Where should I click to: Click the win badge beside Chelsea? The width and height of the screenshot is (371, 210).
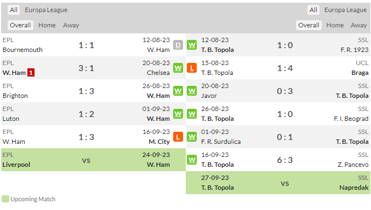point(178,68)
